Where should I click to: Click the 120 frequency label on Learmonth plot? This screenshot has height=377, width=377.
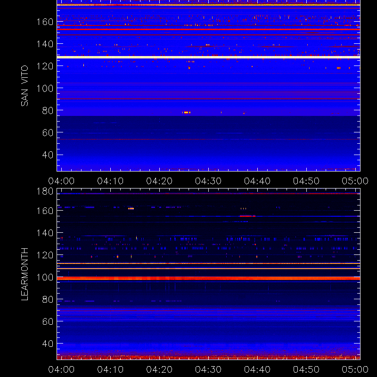45,255
